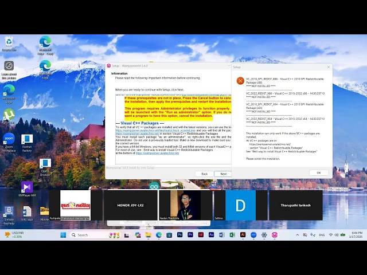Click the ENG language indicator
This screenshot has height=275, width=367.
[322, 235]
